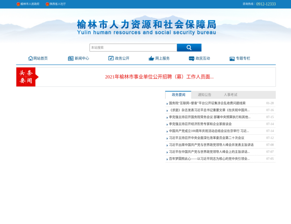Click the thumbs-up icon beside 网上服务
291x224 pixels.
pyautogui.click(x=151, y=58)
